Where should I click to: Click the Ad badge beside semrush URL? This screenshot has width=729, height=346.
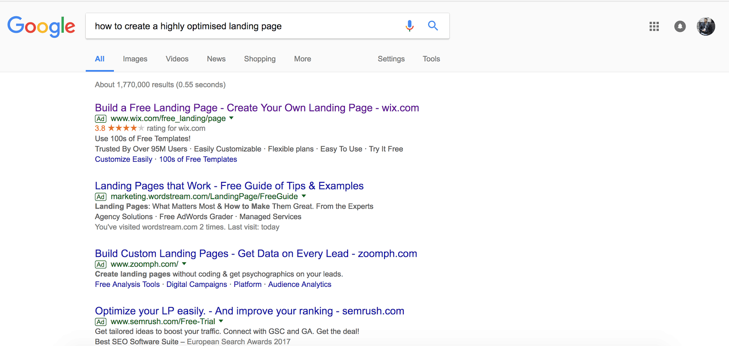point(101,322)
